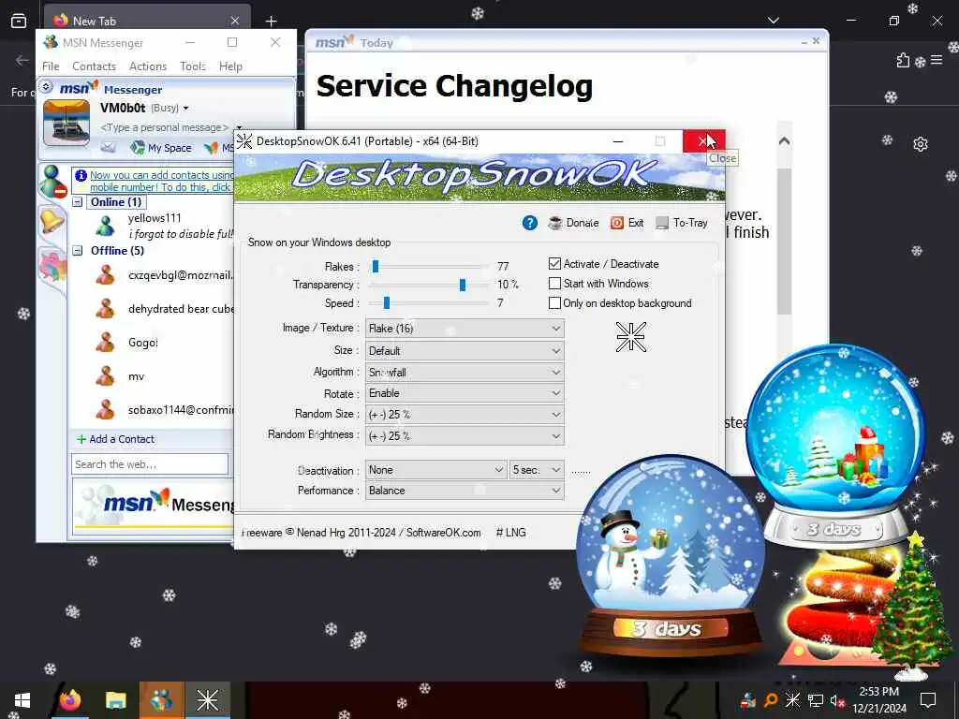Click the personal message field in Messenger

164,127
